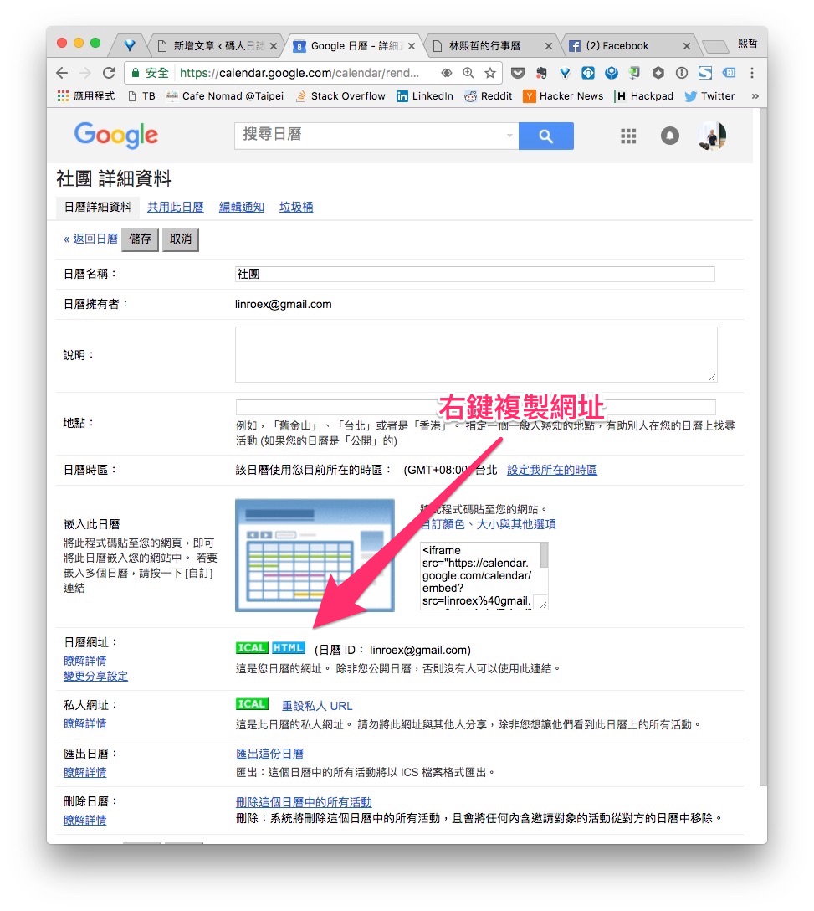The height and width of the screenshot is (911, 814).
Task: Close the Facebook browser tab
Action: point(686,46)
